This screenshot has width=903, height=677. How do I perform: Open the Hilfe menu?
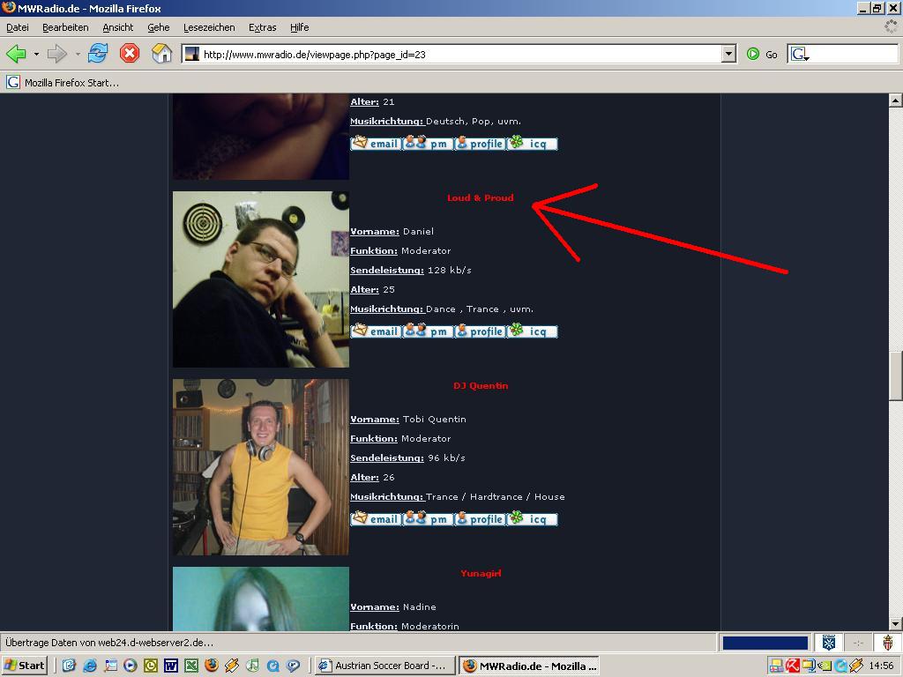[300, 27]
